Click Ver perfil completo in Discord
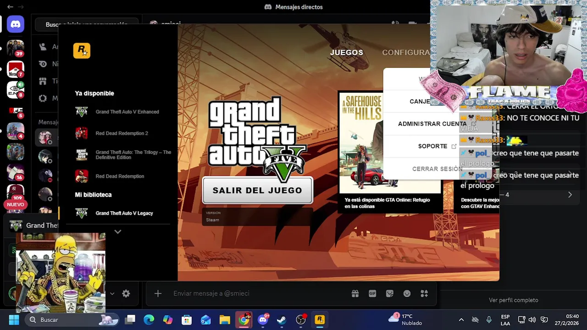 [x=513, y=300]
